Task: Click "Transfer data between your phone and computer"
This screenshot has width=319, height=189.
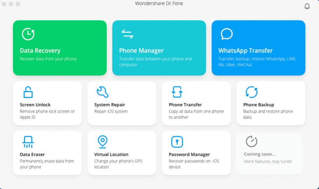Action: tap(155, 62)
